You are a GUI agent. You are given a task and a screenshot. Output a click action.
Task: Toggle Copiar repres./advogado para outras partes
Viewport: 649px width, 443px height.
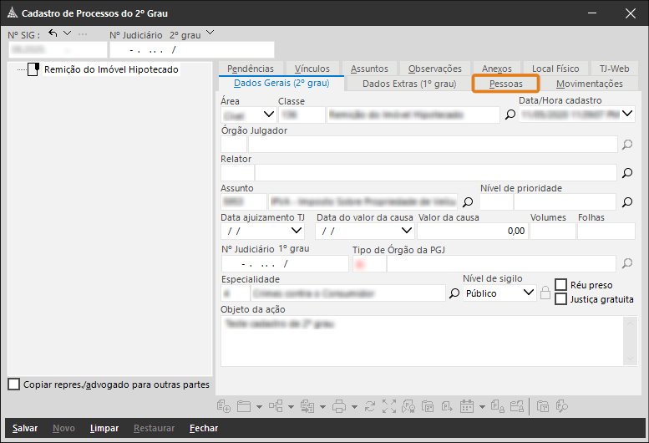tap(13, 384)
